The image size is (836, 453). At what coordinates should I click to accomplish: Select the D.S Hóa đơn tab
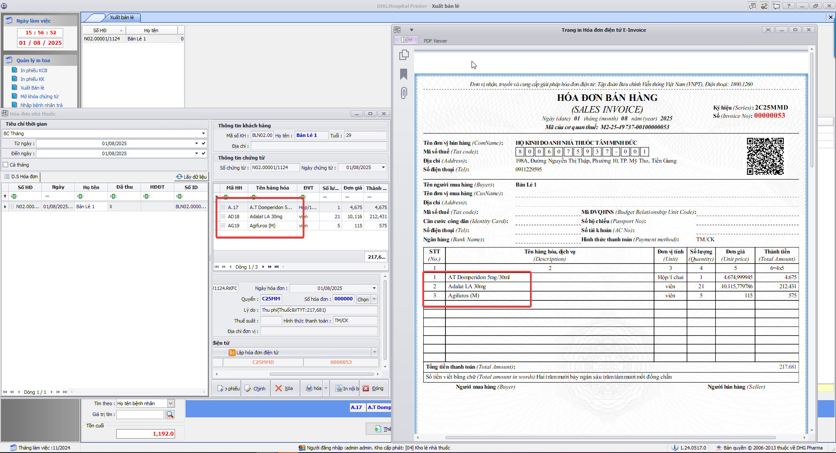21,177
